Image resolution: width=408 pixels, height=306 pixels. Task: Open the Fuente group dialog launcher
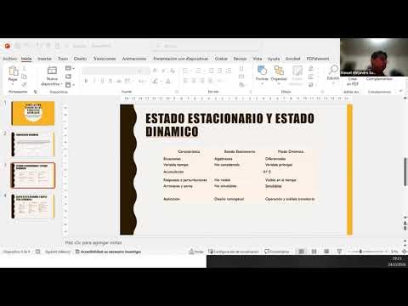(x=177, y=92)
